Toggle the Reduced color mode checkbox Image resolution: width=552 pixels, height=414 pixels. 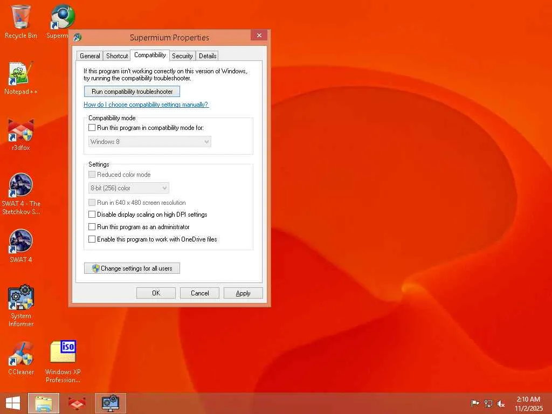click(92, 174)
